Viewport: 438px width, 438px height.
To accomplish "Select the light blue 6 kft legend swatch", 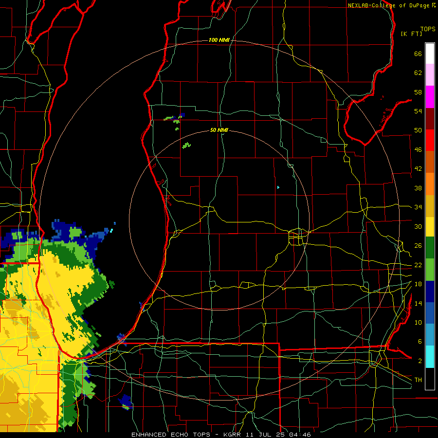I will click(430, 335).
